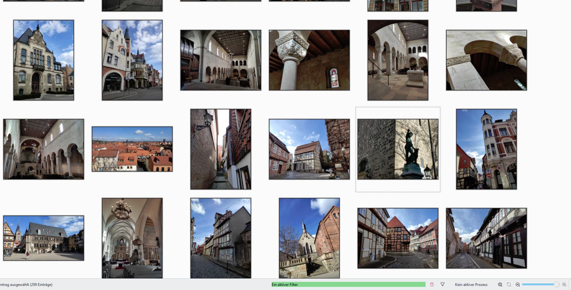571x290 pixels.
Task: Select the market square with town hall thumbnail
Action: coord(44,238)
